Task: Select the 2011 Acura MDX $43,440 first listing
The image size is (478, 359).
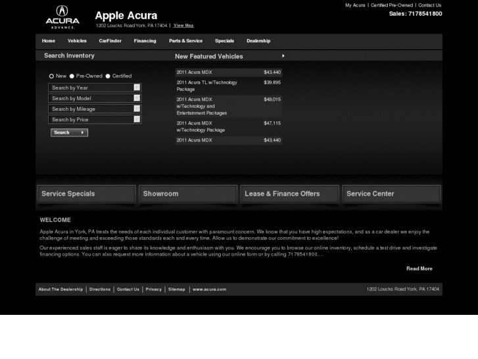Action: coord(229,72)
